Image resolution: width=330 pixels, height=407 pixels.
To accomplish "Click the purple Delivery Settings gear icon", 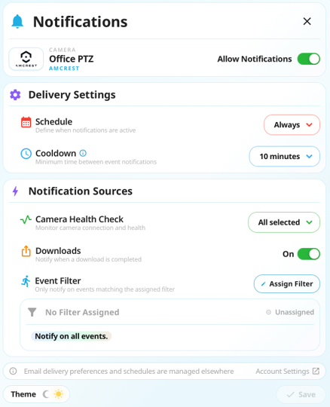I will [15, 95].
